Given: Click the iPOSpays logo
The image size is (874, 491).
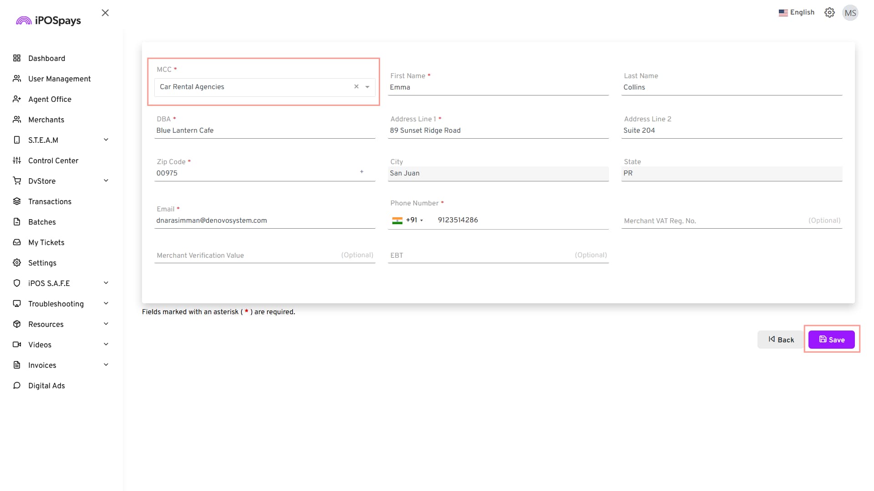Looking at the screenshot, I should 48,20.
